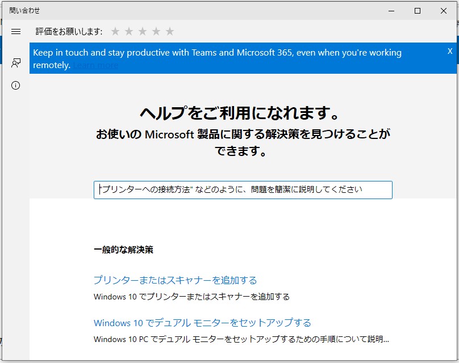Viewport: 459px width, 363px height.
Task: Maximize the 問い合わせ window
Action: point(418,10)
